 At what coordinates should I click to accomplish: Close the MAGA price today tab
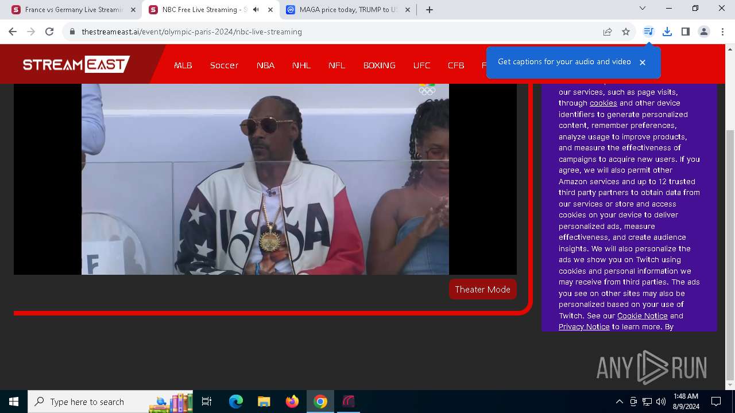pyautogui.click(x=408, y=10)
